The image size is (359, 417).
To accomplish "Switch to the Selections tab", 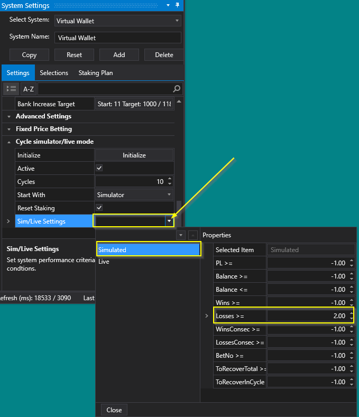I will (54, 73).
